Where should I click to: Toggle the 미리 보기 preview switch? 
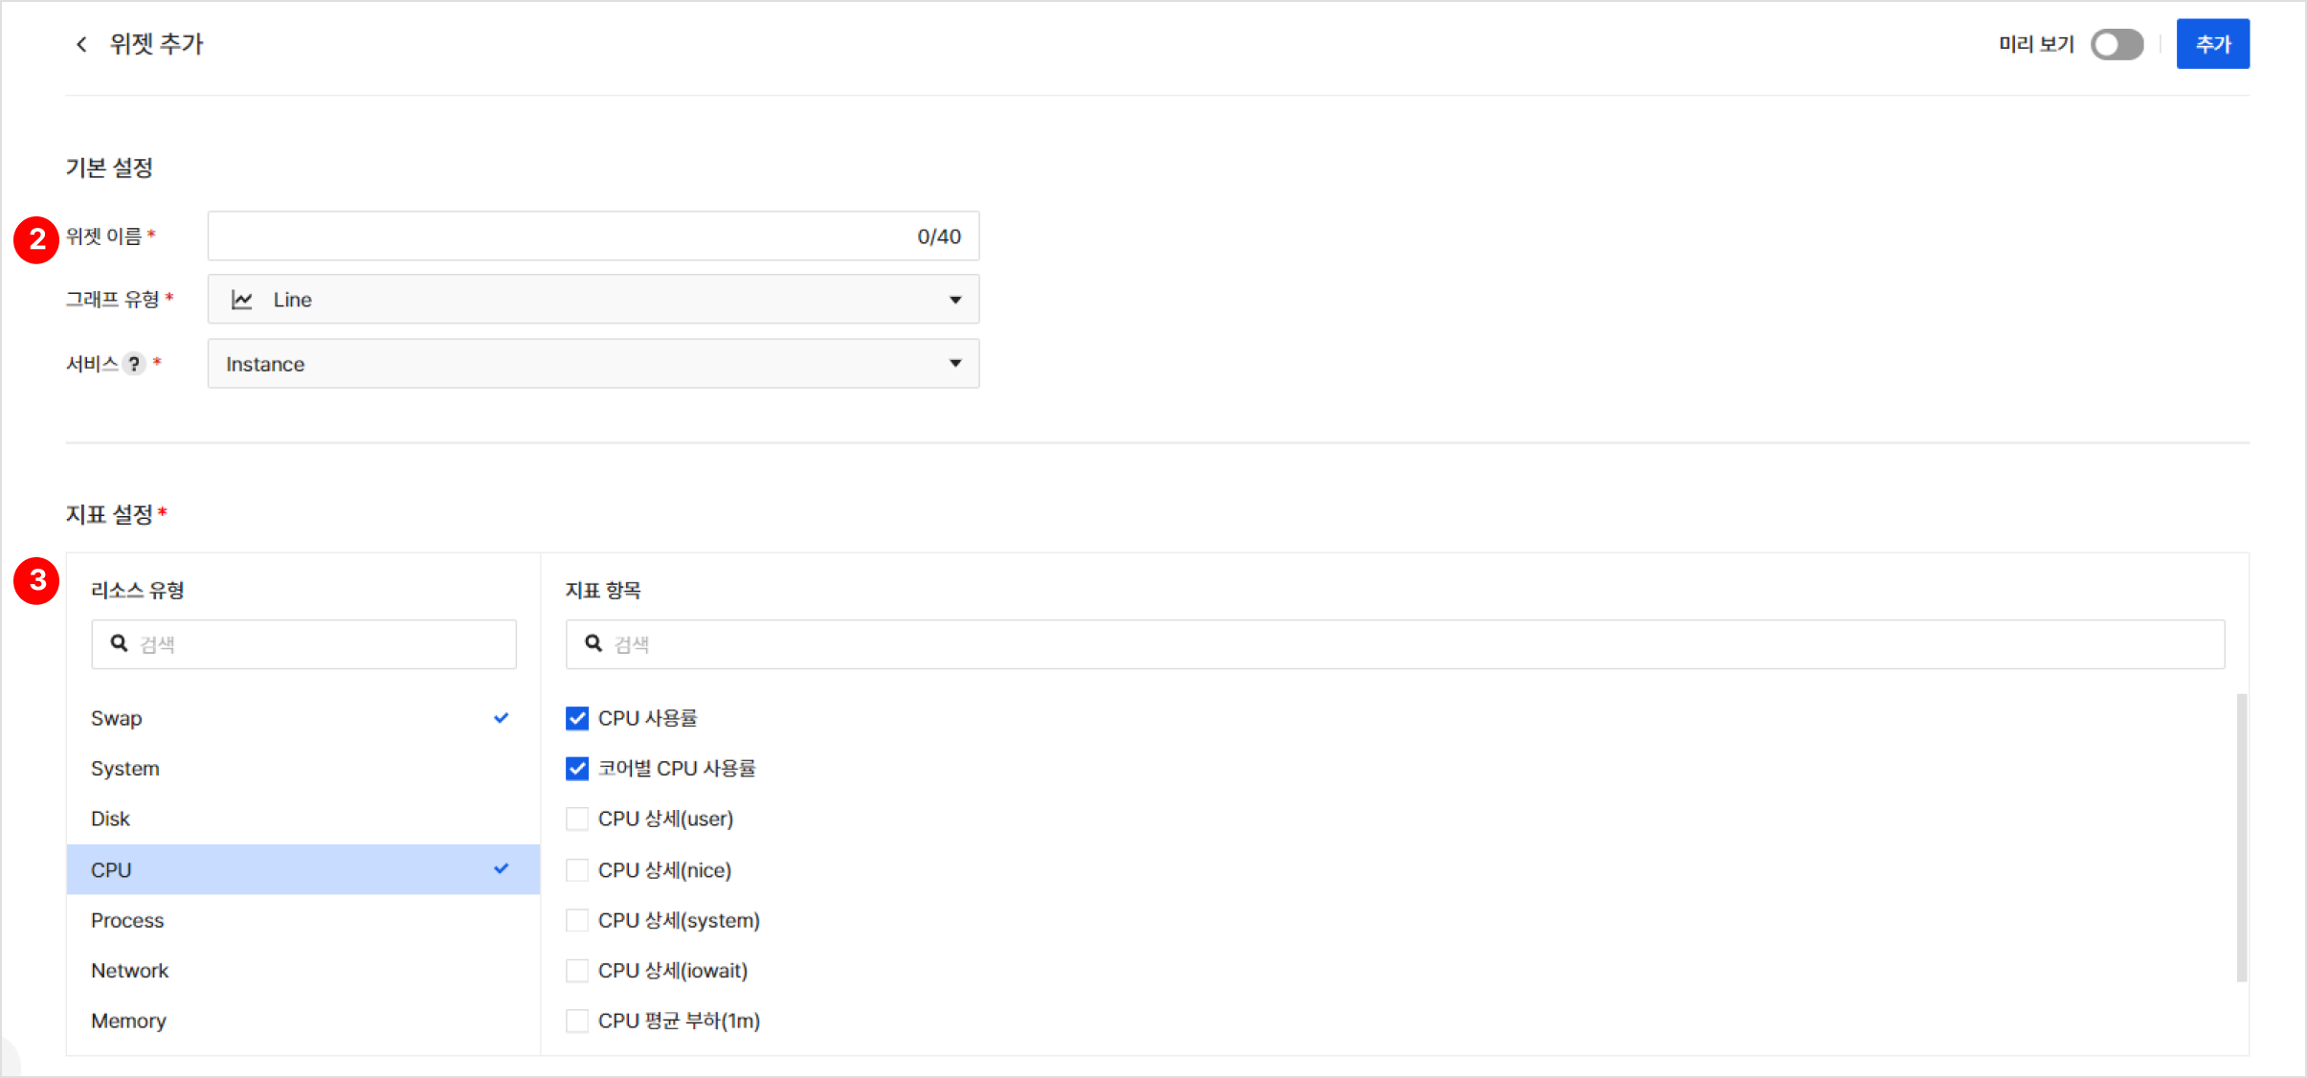(2117, 44)
